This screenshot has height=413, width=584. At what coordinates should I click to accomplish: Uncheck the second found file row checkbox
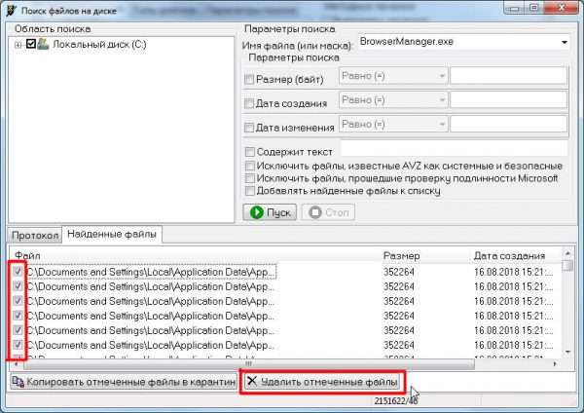[18, 286]
